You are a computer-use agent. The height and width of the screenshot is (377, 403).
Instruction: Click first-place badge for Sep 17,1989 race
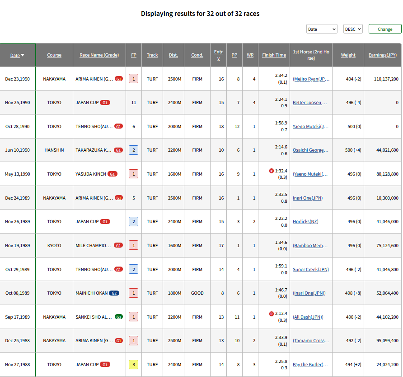click(134, 317)
